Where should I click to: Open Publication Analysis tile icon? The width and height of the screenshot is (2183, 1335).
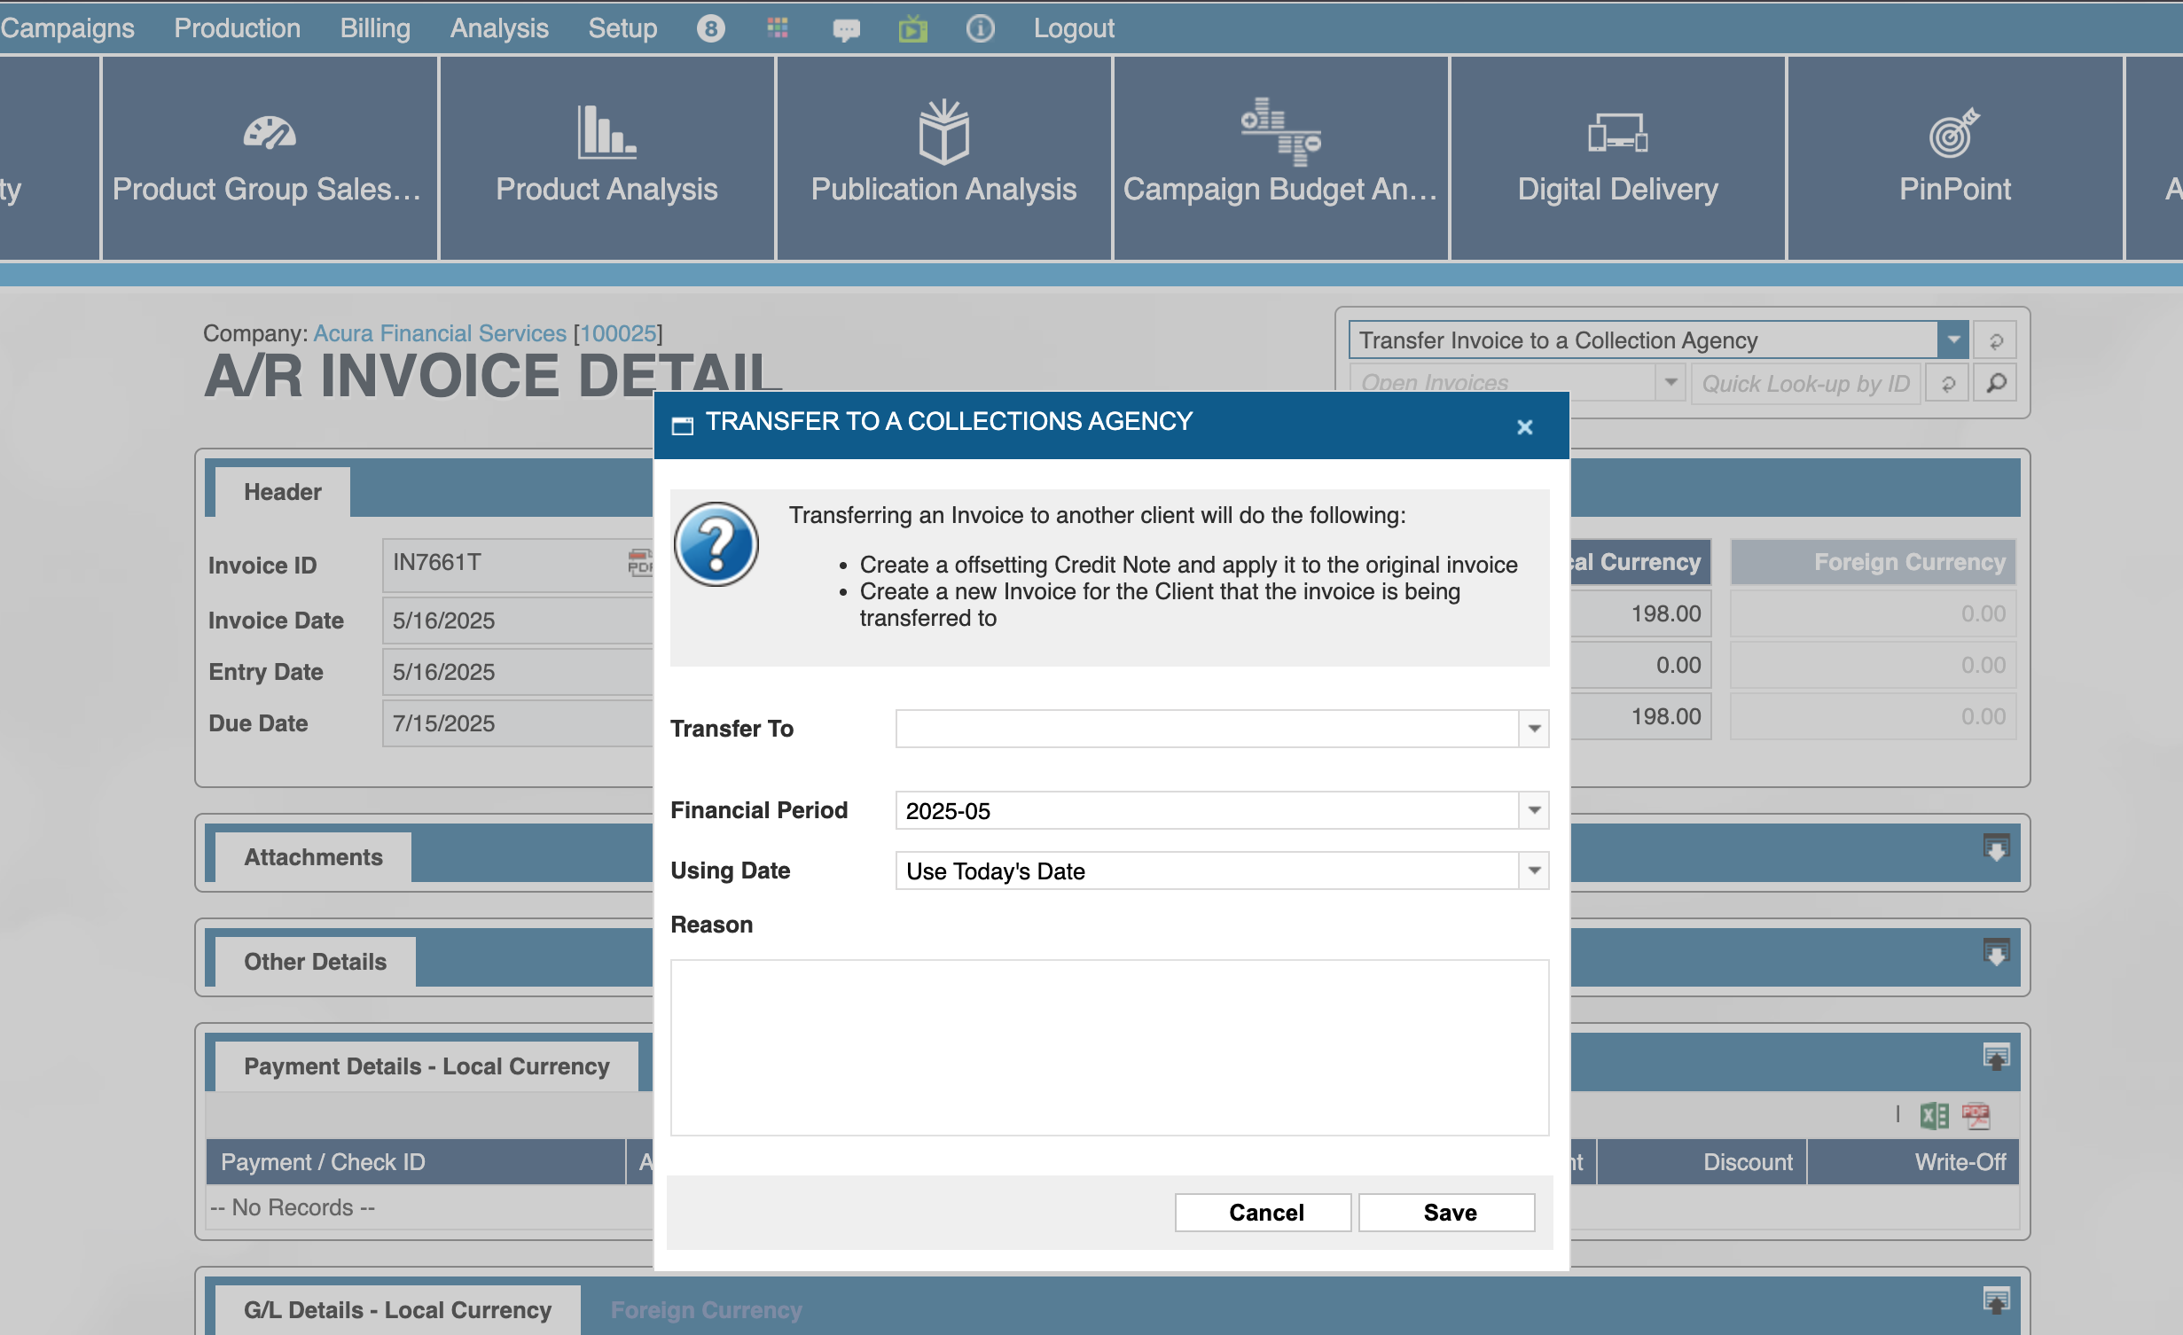[943, 133]
